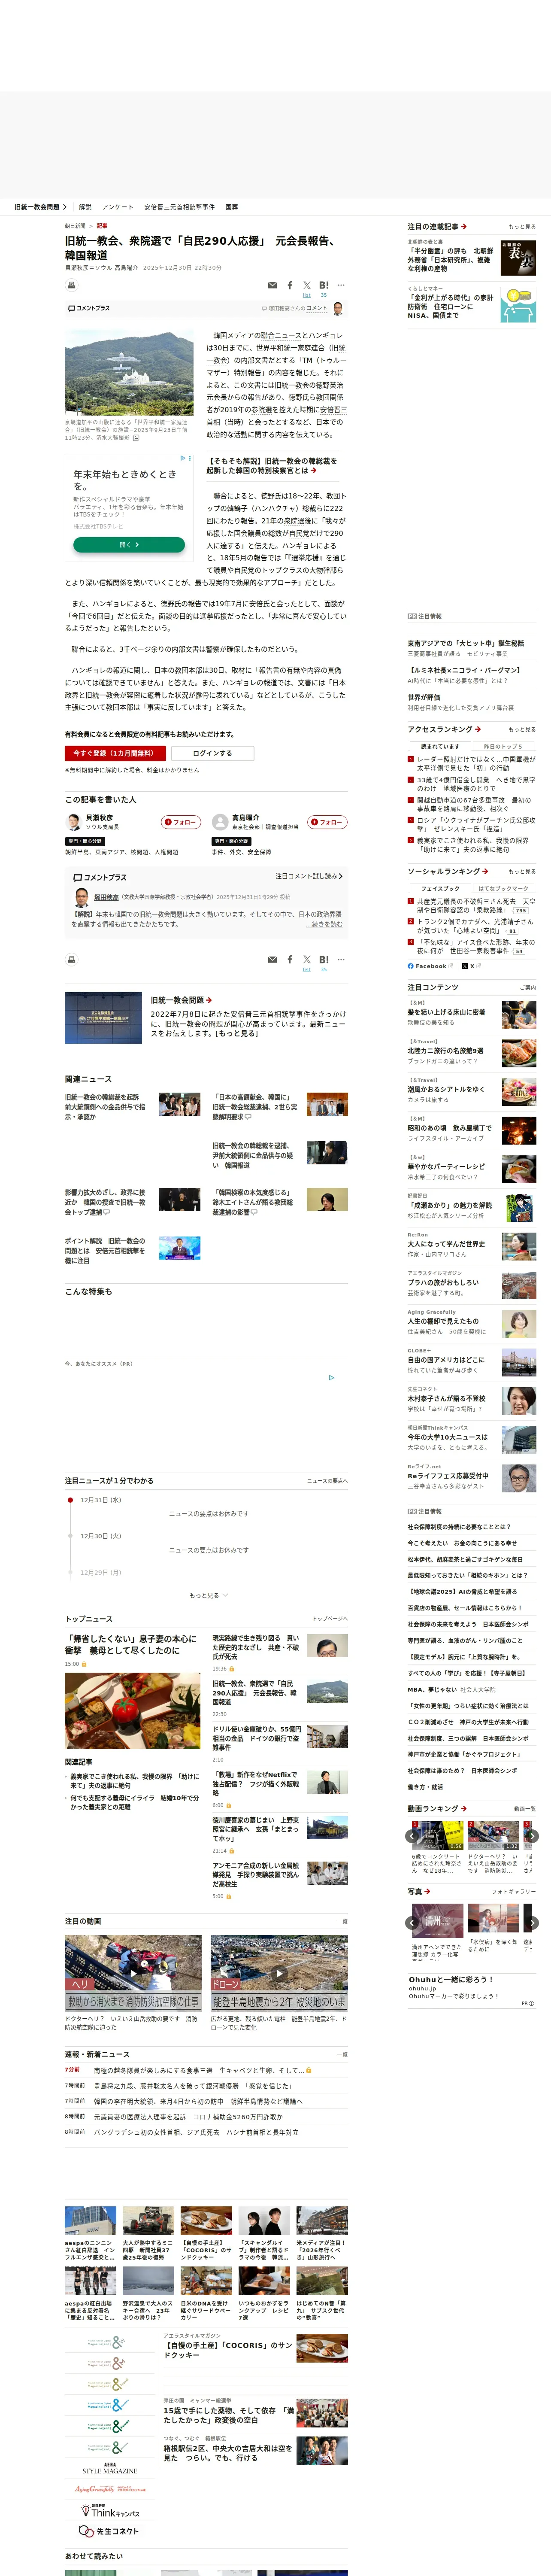Open 【そもそも解説】旧統一教会の韓総裁を起訴 link
The height and width of the screenshot is (2576, 551).
click(272, 465)
